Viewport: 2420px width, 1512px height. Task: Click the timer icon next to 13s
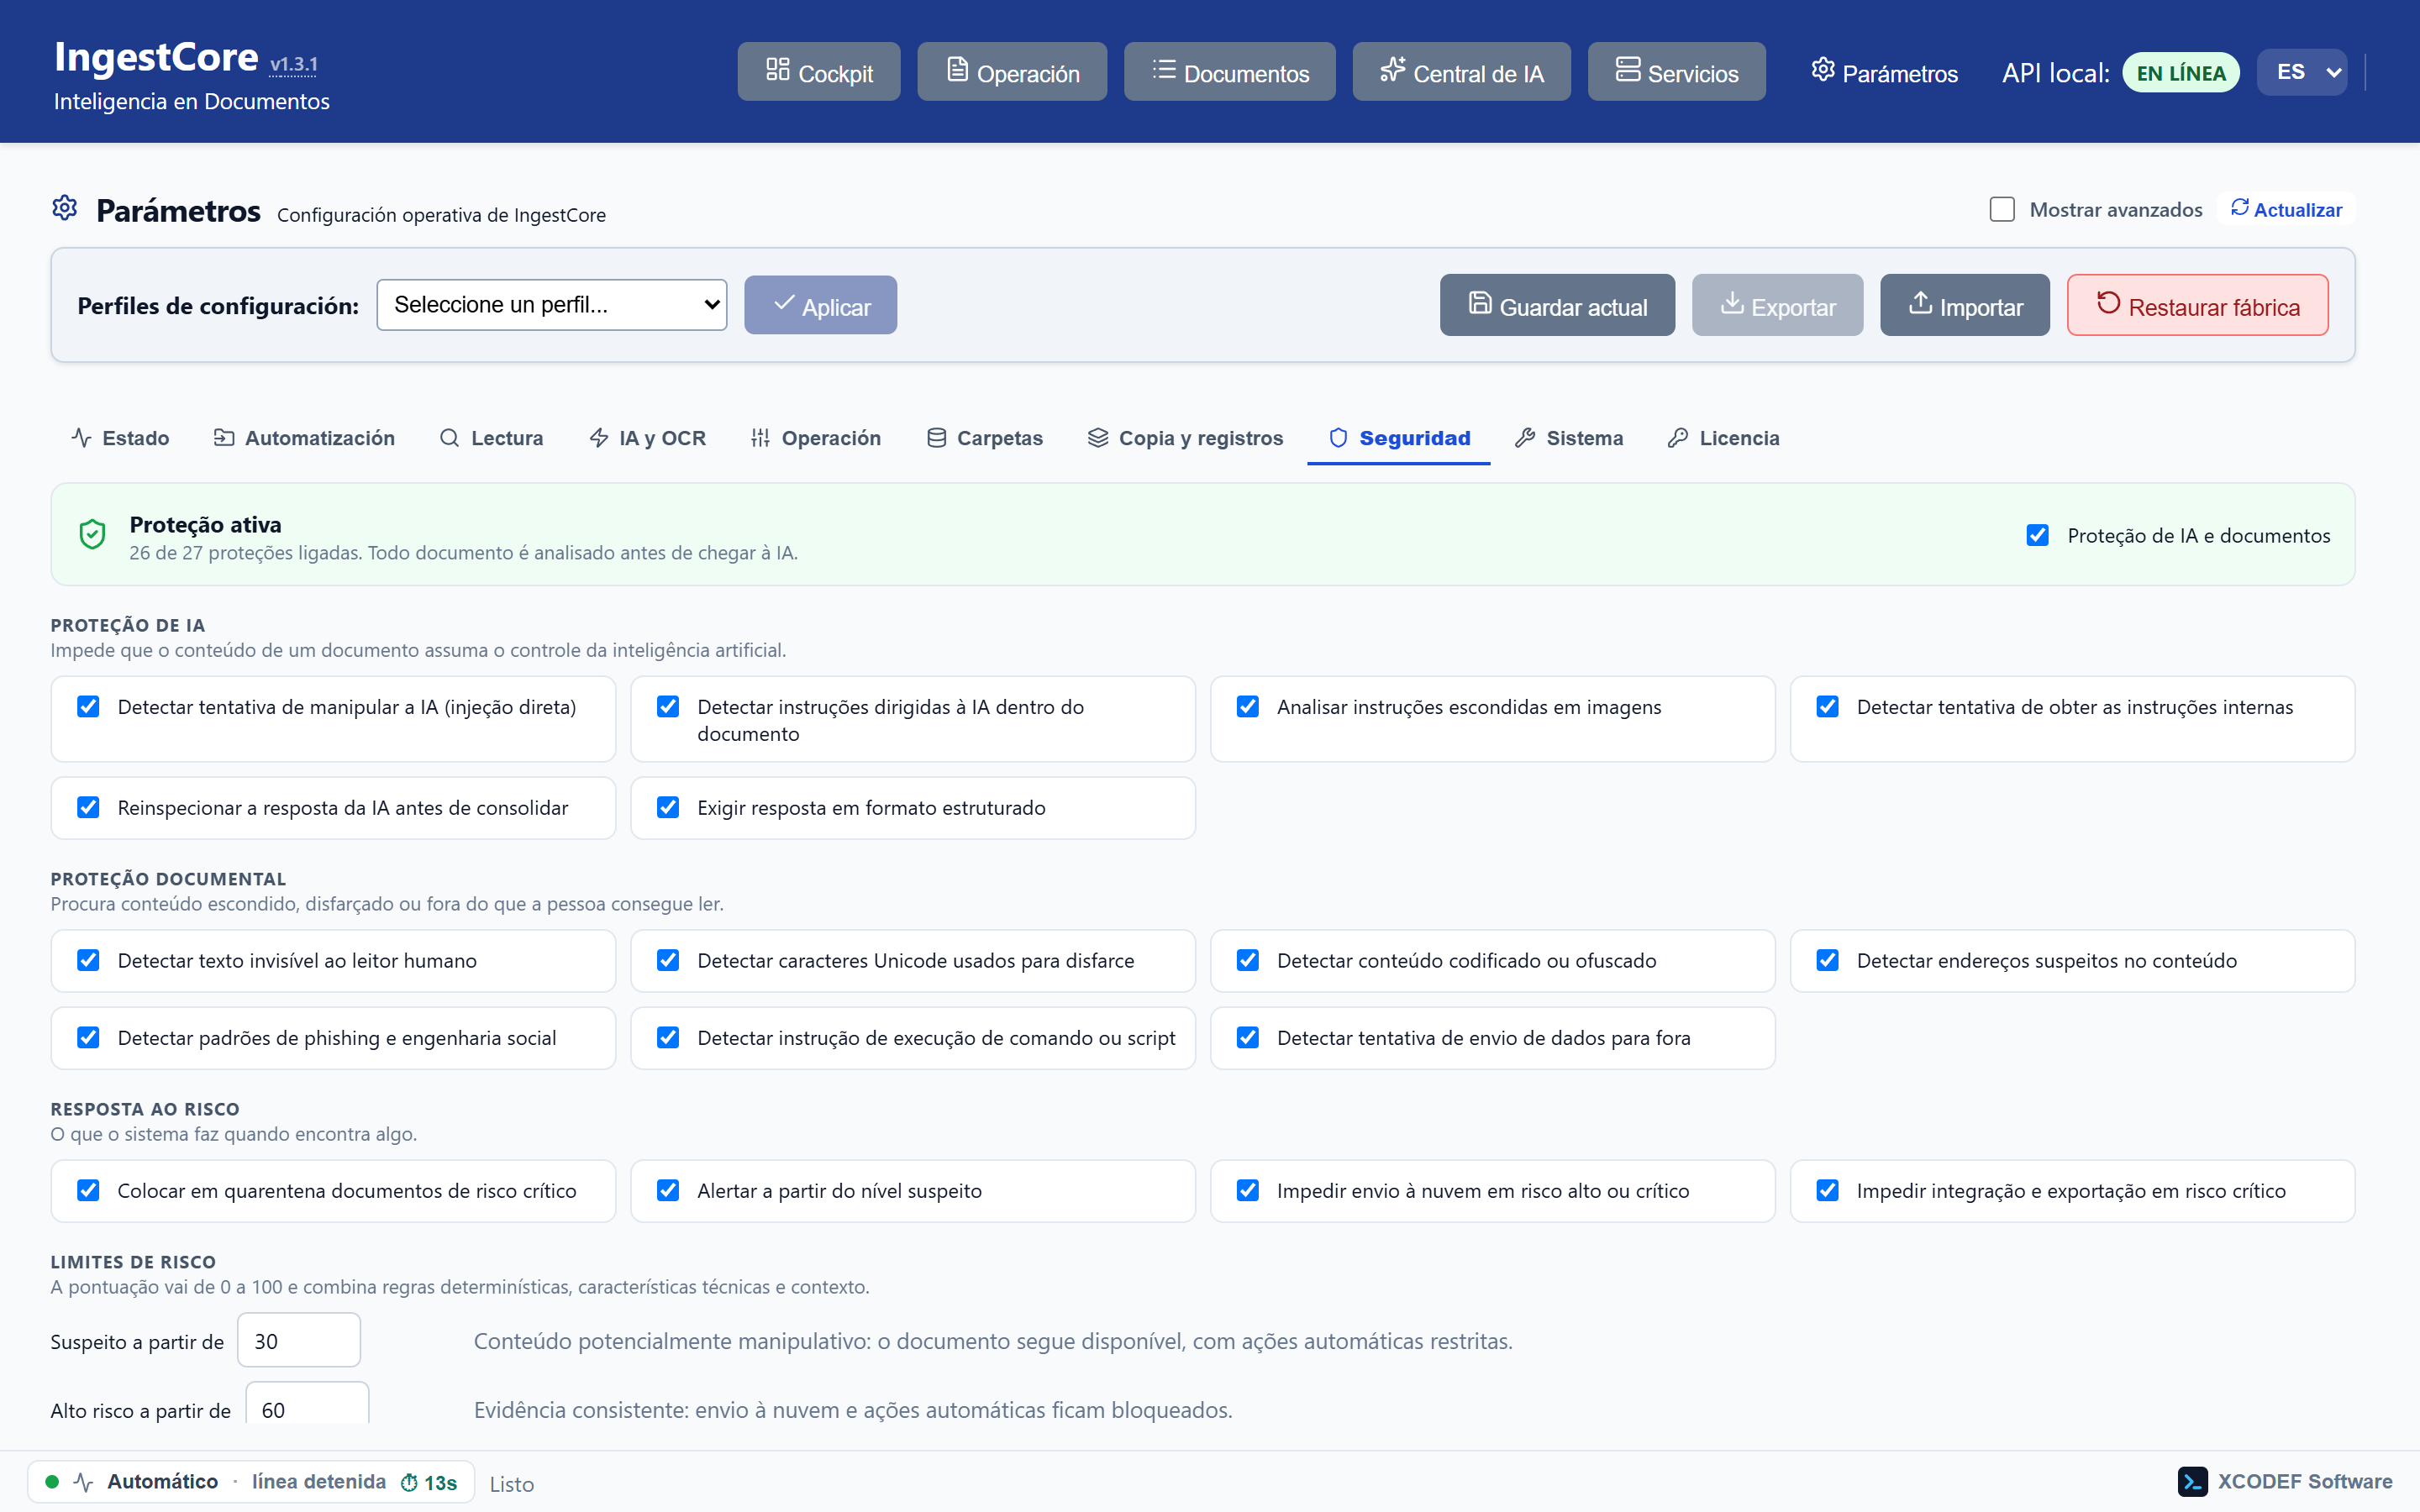[409, 1483]
